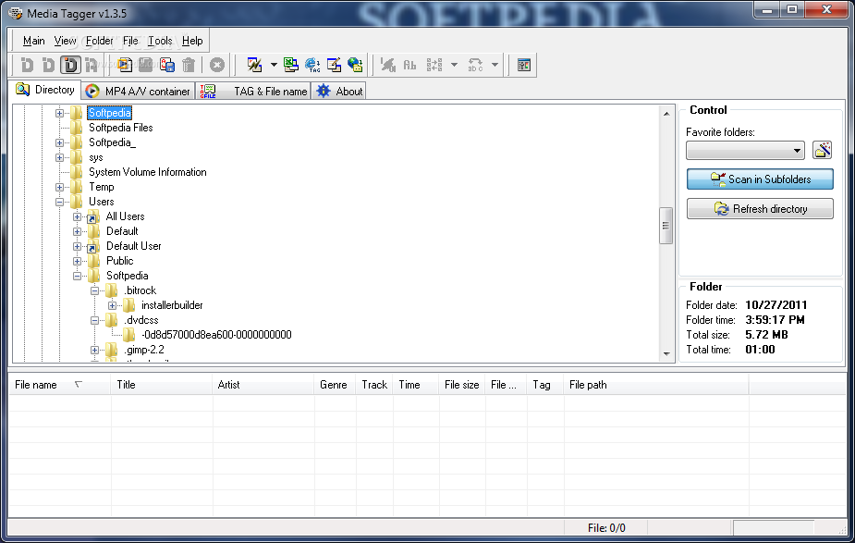
Task: Switch to the MP4 A/V container tab
Action: pyautogui.click(x=138, y=92)
